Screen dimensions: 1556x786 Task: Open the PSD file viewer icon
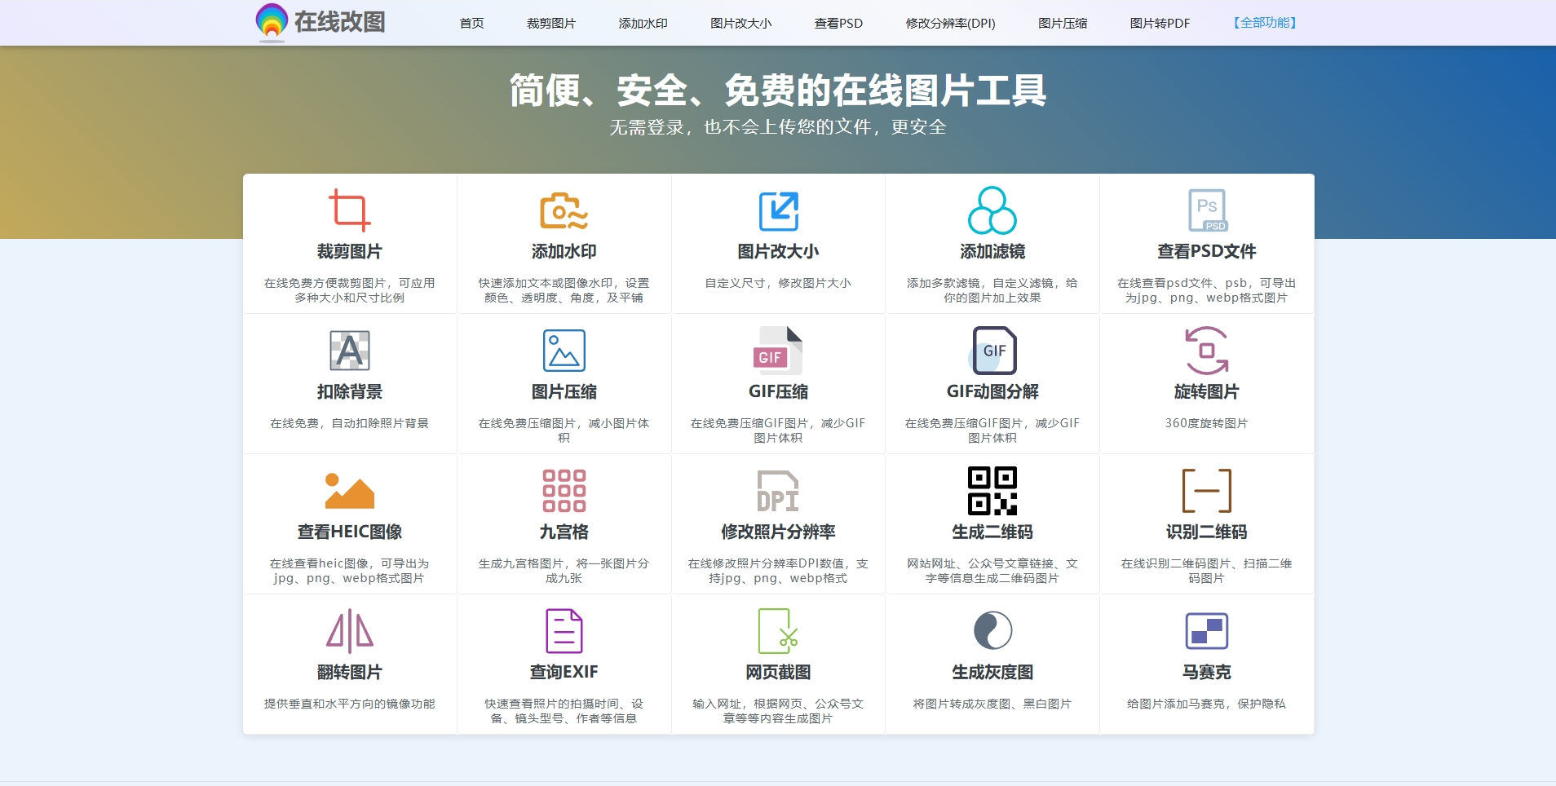click(1206, 210)
